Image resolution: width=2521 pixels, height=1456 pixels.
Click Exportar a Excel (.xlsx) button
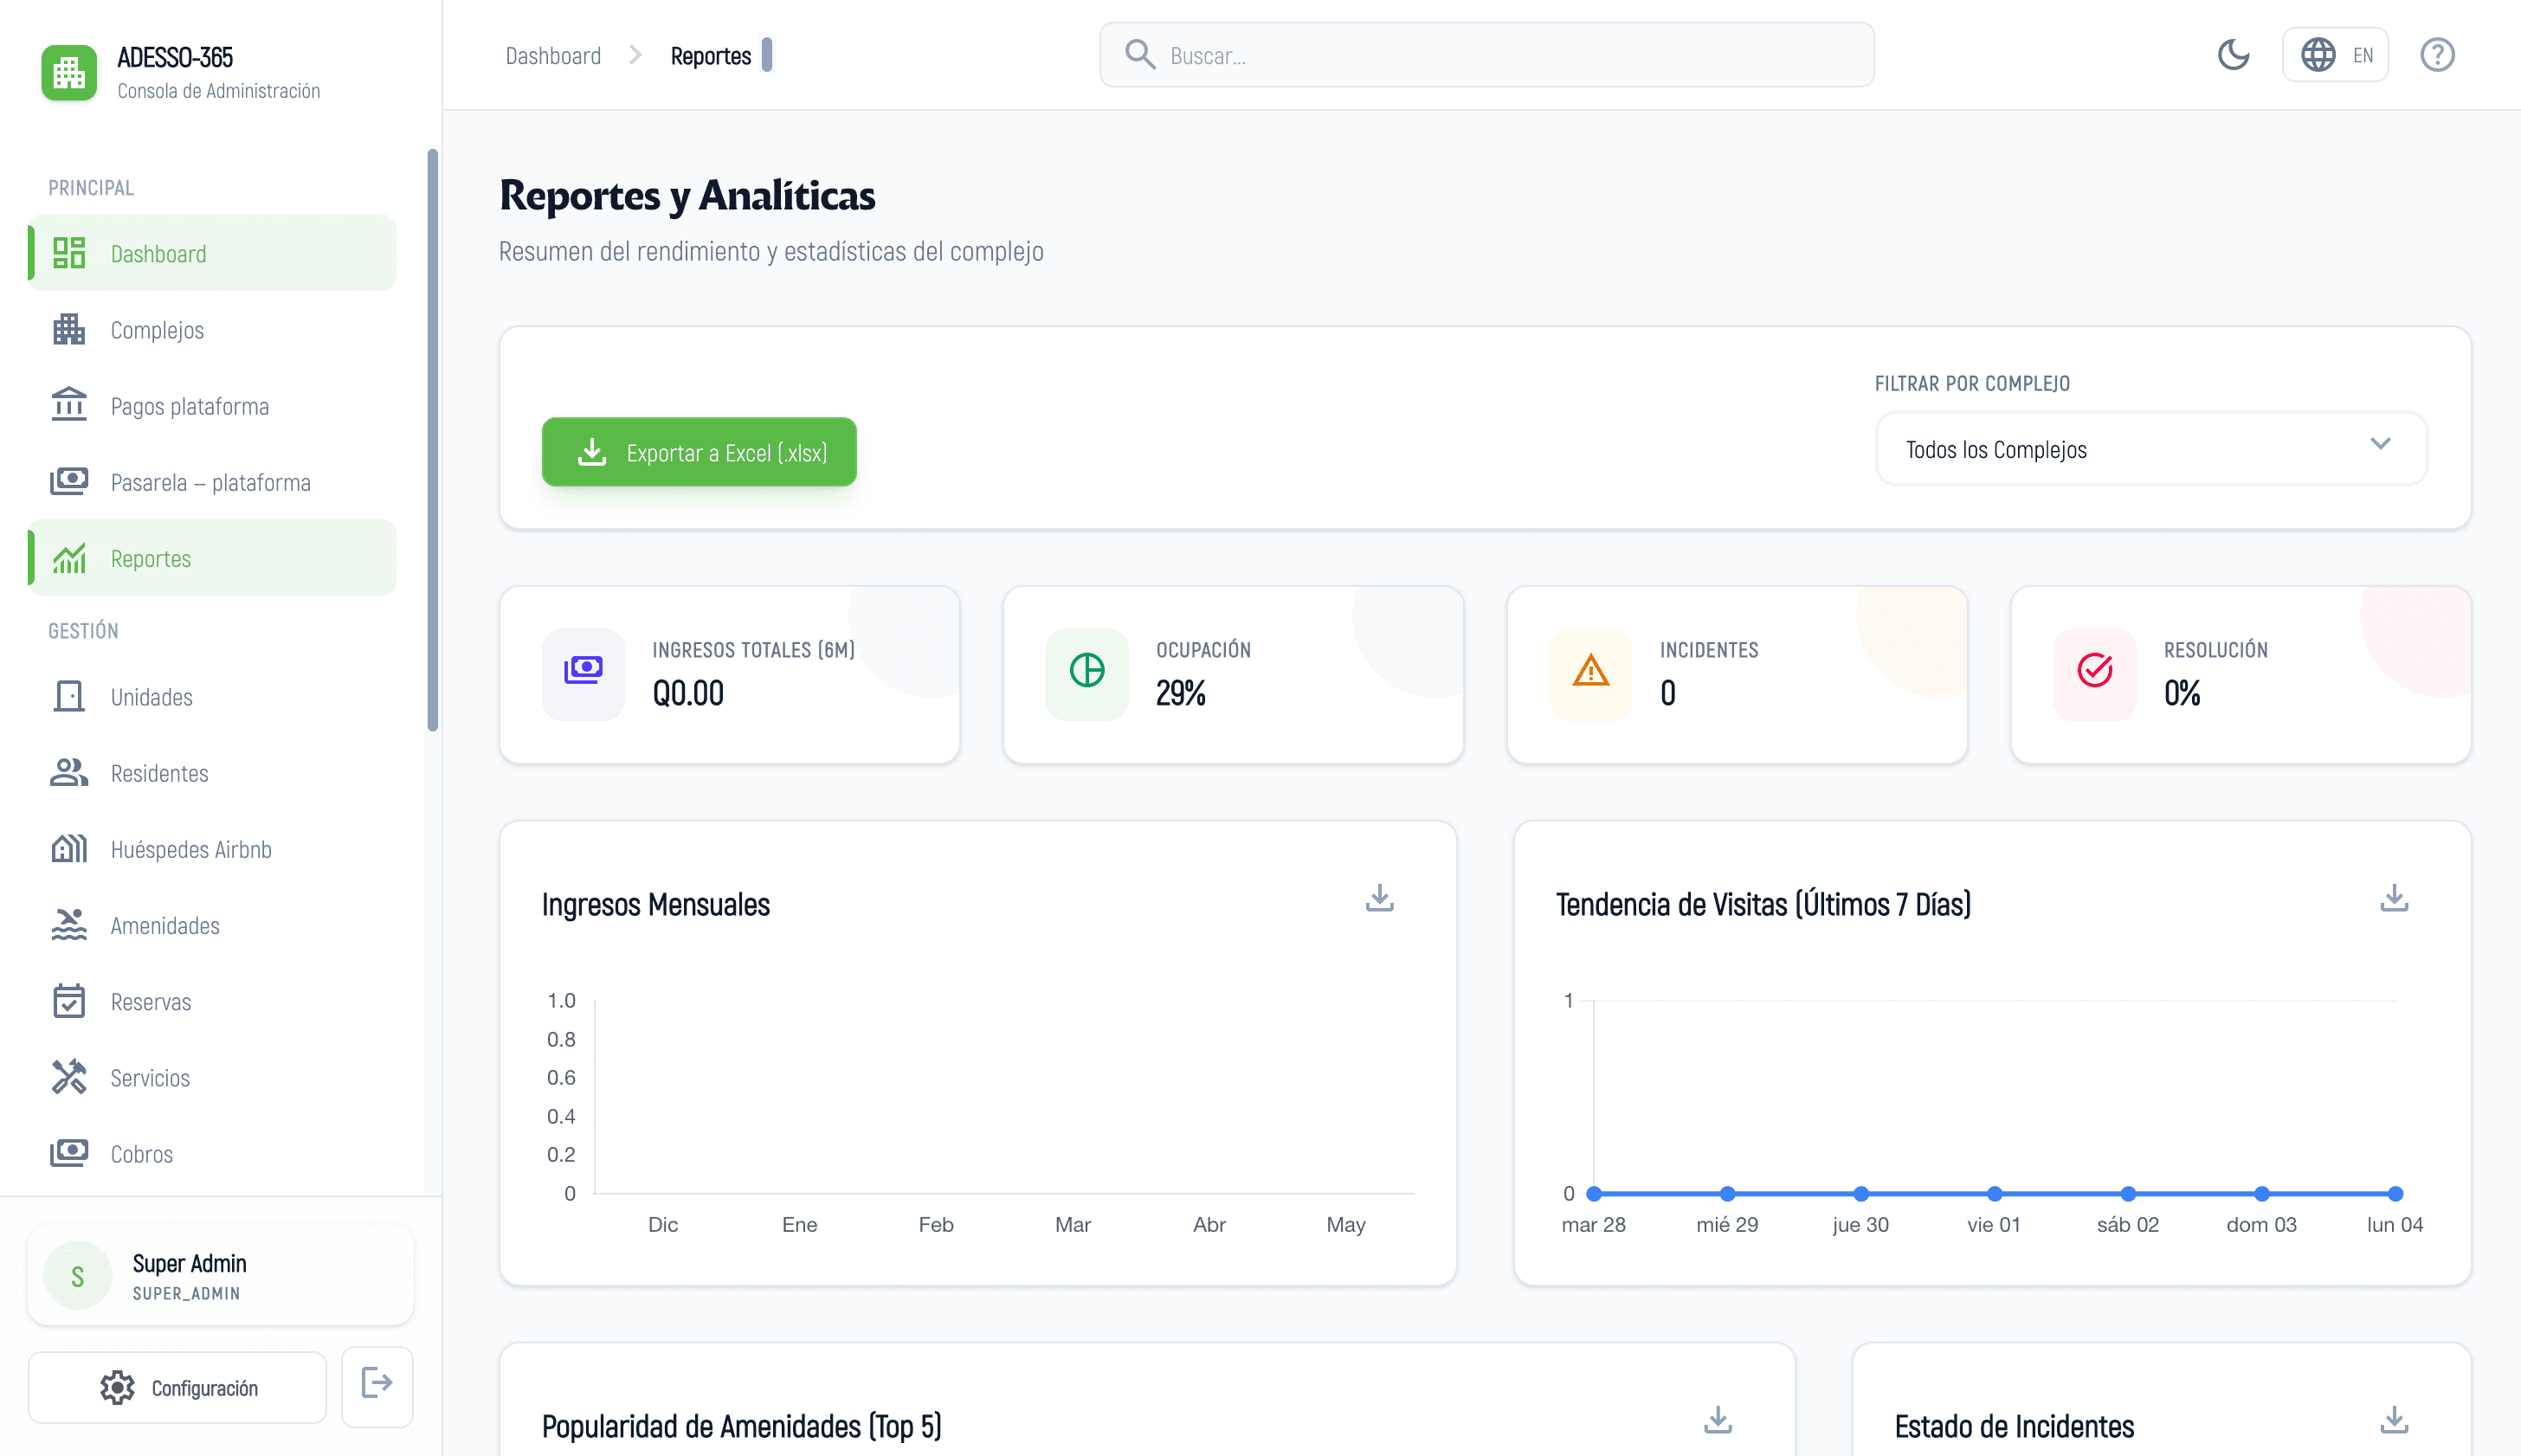(x=699, y=452)
